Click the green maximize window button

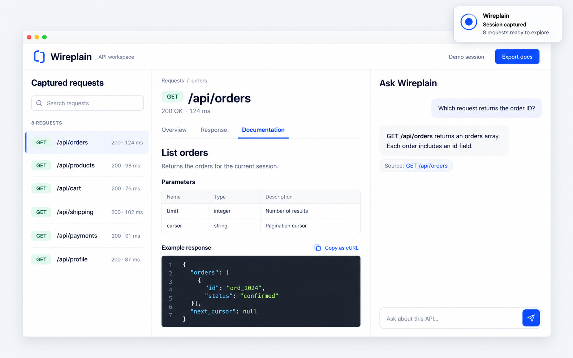click(x=44, y=37)
